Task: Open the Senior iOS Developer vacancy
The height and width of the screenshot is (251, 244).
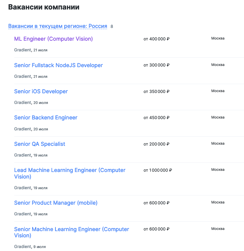Action: [x=41, y=91]
